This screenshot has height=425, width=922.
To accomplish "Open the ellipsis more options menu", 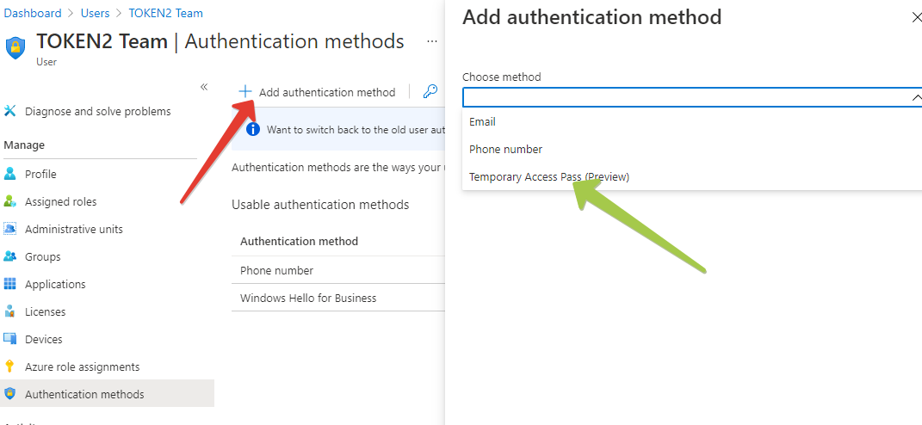I will (432, 42).
